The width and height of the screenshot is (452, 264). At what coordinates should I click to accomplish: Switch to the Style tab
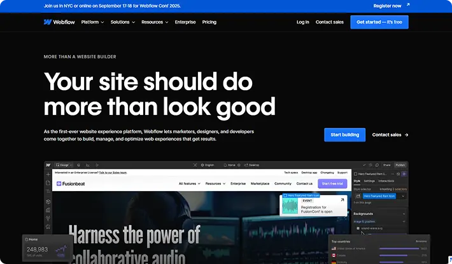pyautogui.click(x=357, y=181)
